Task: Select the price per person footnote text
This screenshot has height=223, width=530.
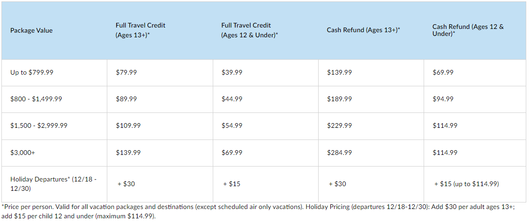Action: tap(259, 211)
